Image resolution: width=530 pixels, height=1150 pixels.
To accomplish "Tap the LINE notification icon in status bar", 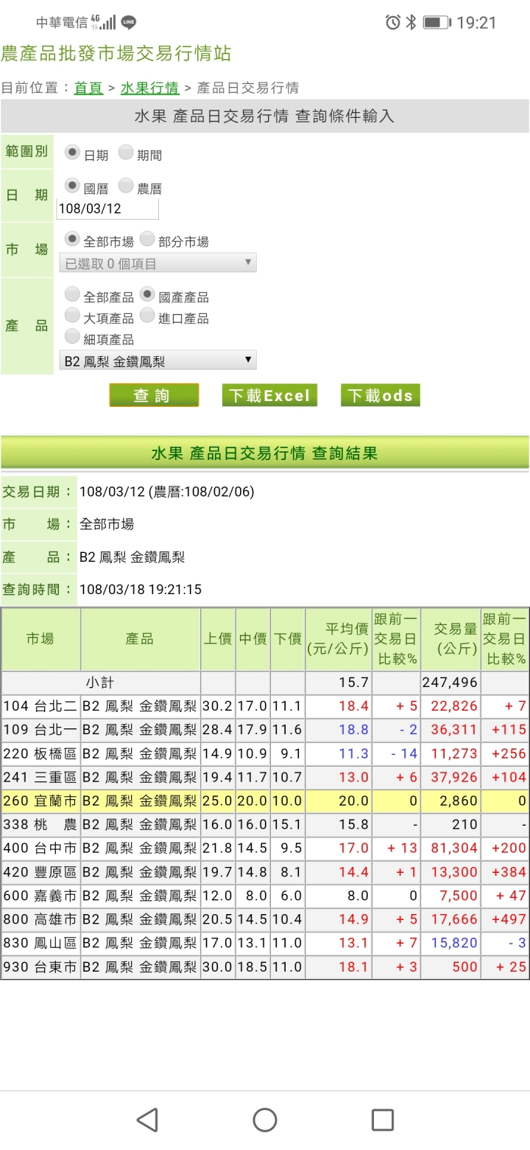I will (x=129, y=23).
